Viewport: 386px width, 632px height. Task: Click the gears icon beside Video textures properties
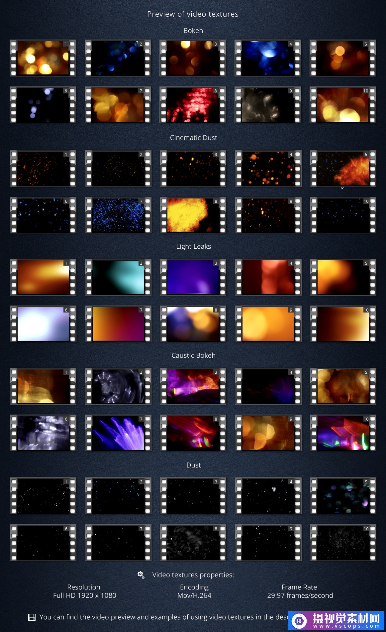(141, 574)
